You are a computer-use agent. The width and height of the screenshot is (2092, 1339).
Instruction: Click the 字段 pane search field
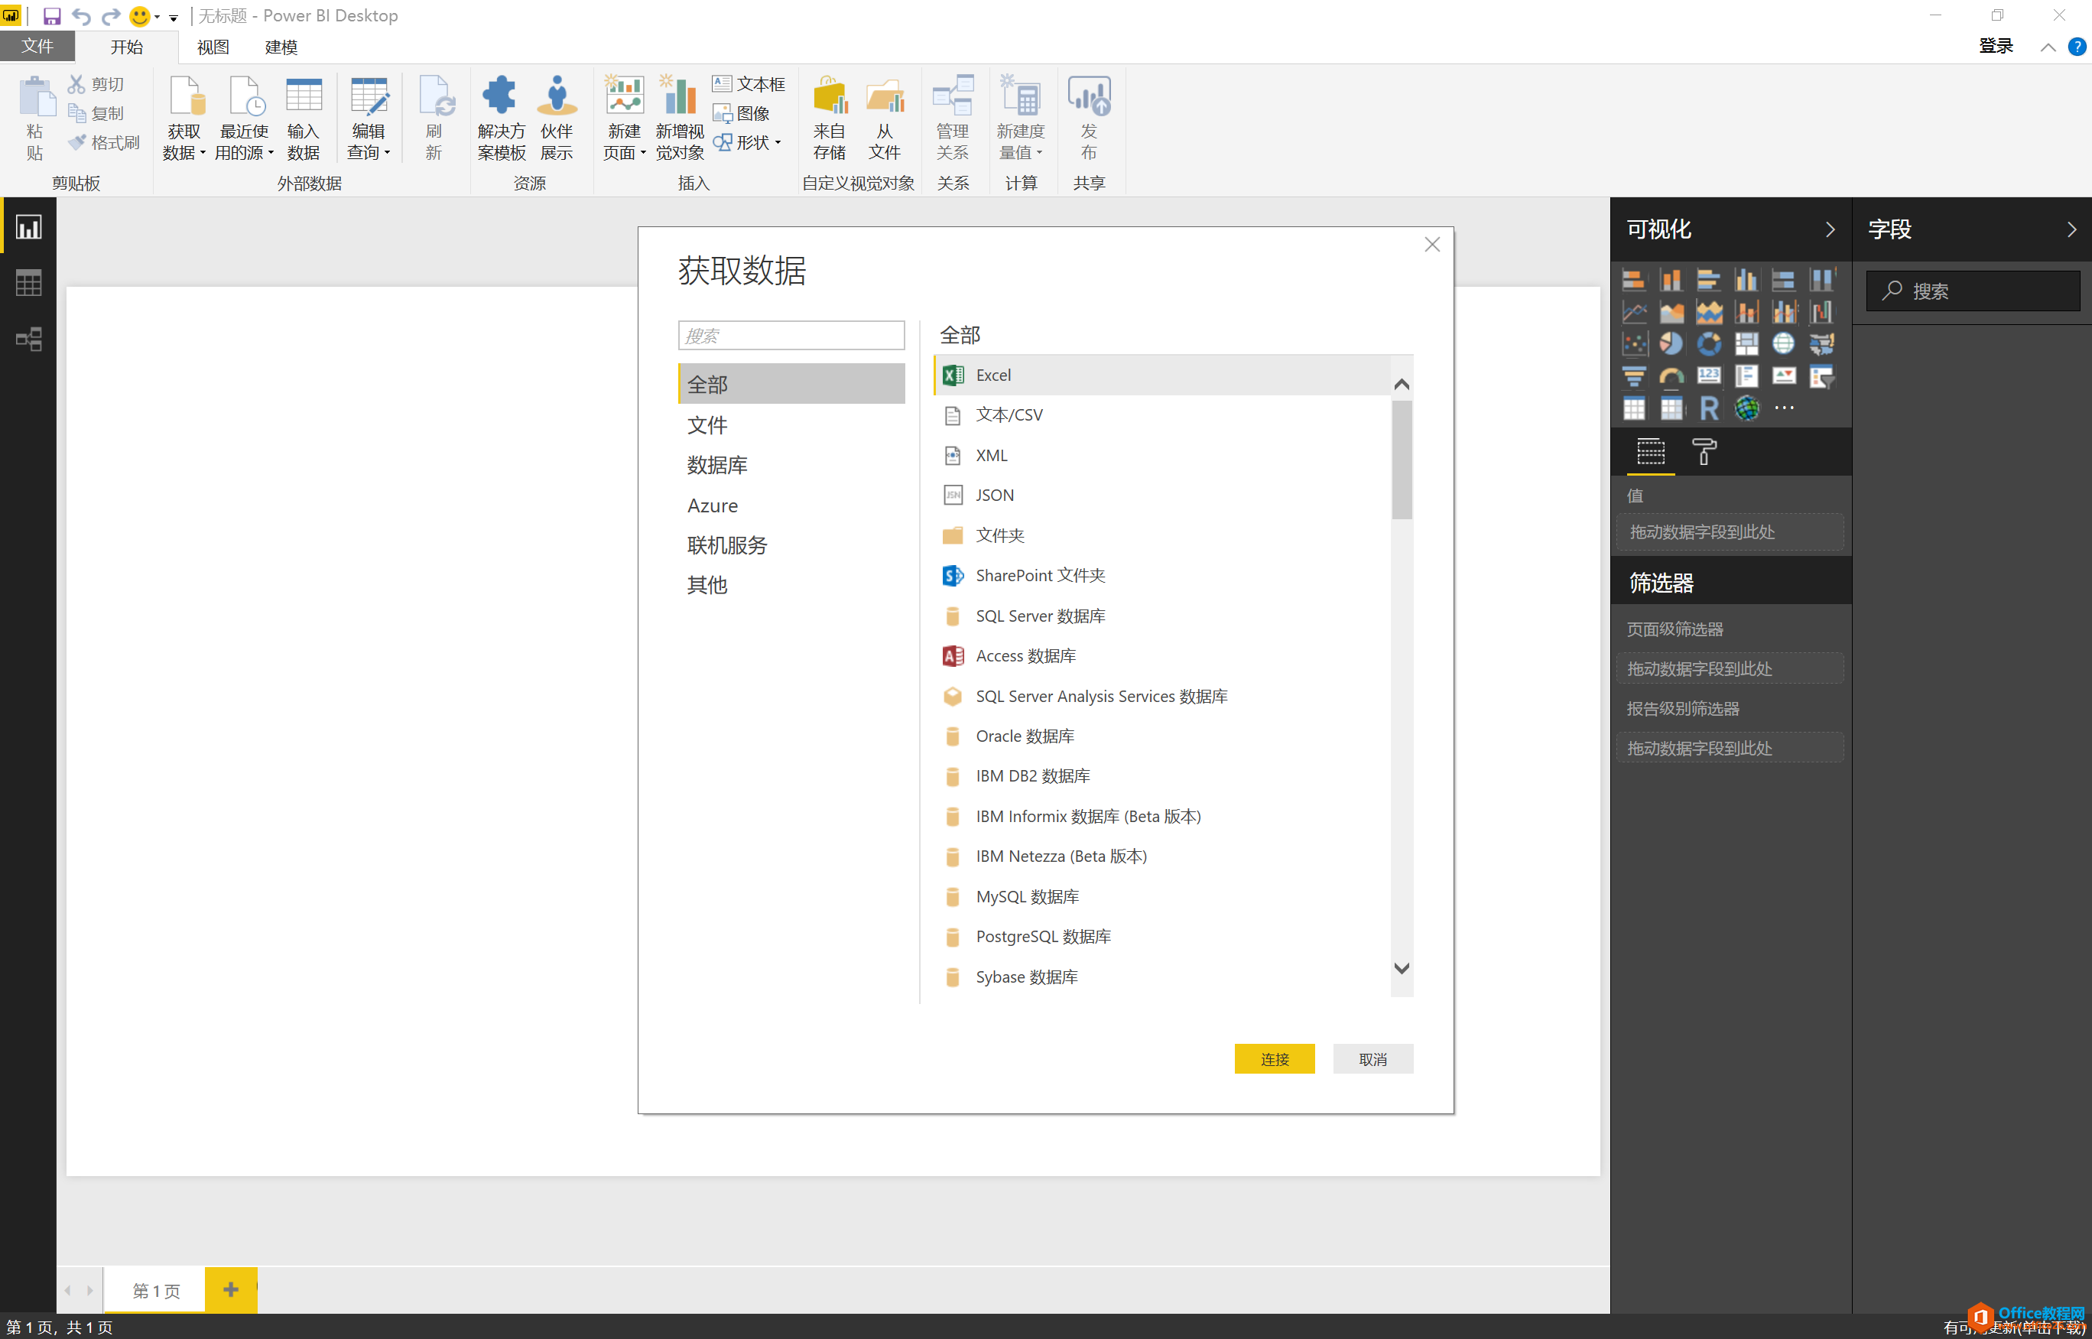click(1972, 291)
